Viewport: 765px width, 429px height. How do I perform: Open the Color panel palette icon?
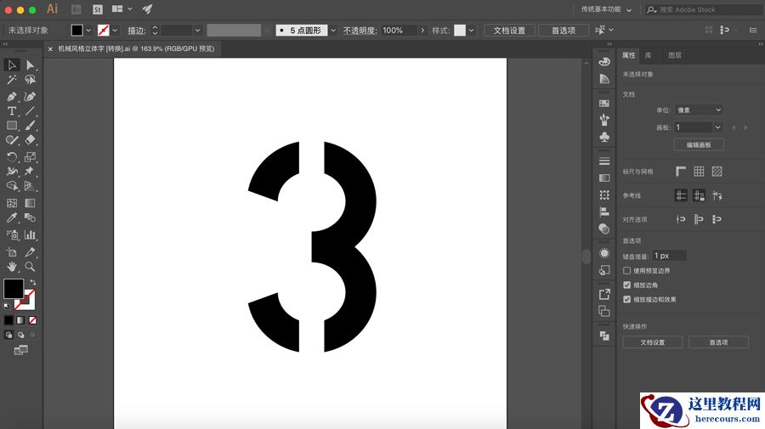(x=604, y=62)
